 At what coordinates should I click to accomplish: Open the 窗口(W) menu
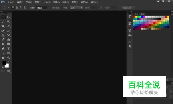(x=85, y=2)
